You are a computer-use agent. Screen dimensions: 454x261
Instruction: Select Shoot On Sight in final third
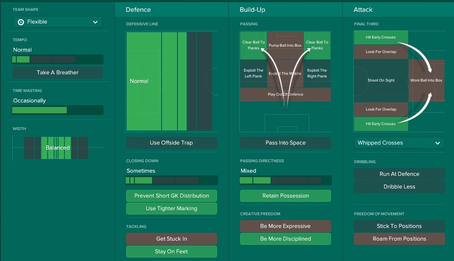381,80
